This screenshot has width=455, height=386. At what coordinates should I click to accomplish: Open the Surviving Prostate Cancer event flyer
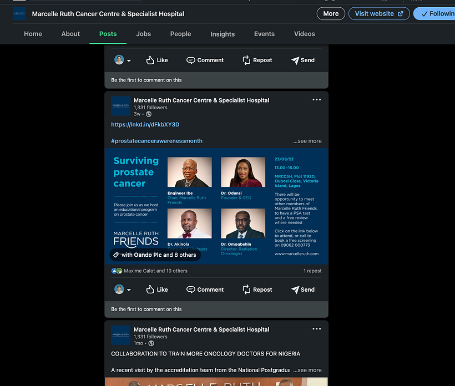(x=216, y=205)
